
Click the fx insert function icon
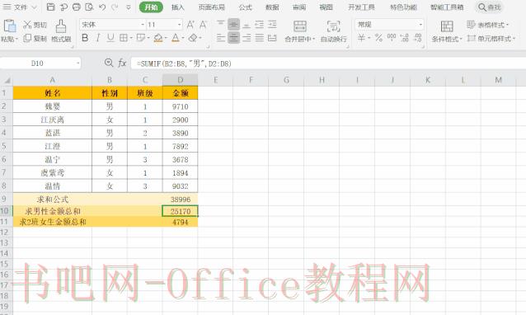122,63
